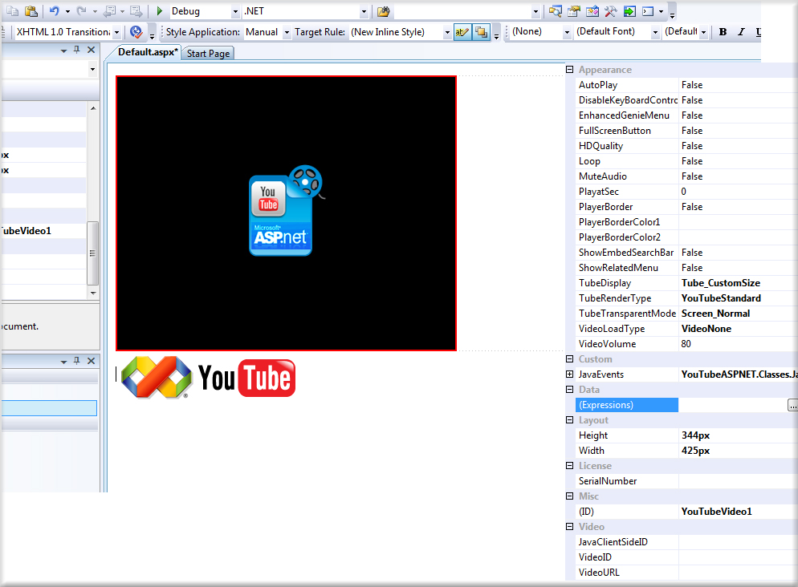Select the MuteAudio False value

[692, 176]
